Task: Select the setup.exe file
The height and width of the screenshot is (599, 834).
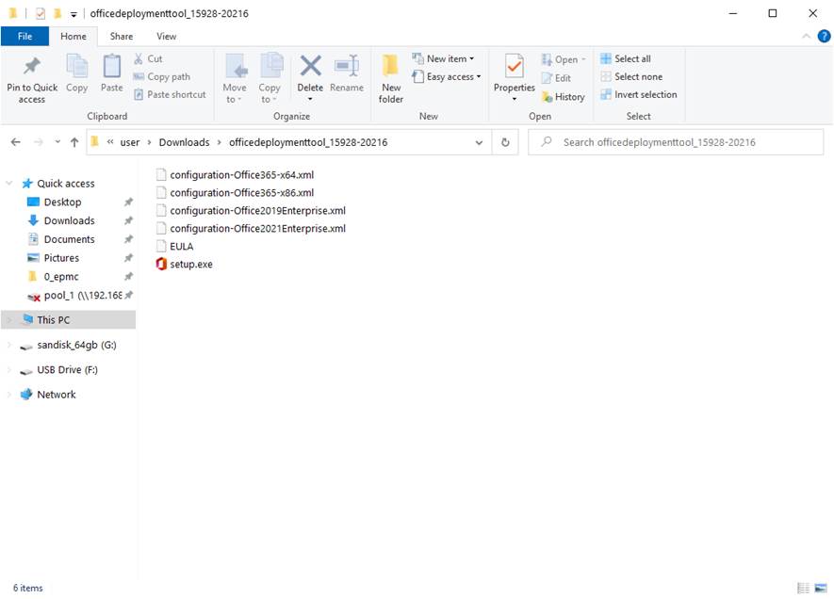Action: coord(190,265)
